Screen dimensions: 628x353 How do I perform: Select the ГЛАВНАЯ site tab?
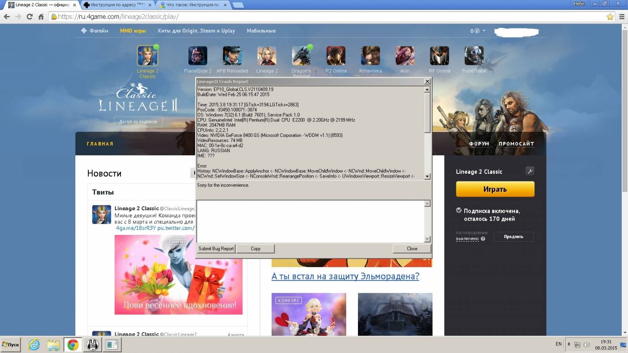(x=100, y=144)
